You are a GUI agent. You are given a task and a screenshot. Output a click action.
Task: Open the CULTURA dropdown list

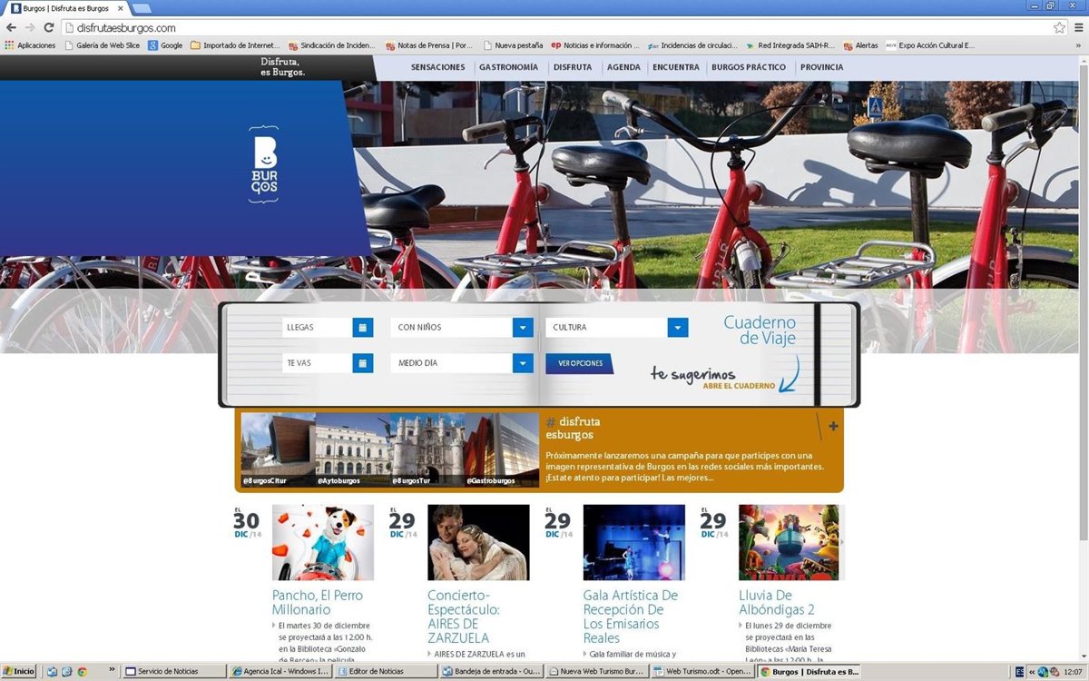click(x=677, y=328)
